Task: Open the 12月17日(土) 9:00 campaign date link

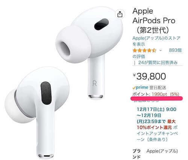Action: pyautogui.click(x=156, y=109)
